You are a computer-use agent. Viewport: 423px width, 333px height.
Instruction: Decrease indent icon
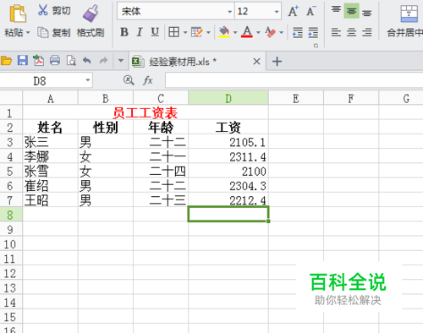(298, 32)
